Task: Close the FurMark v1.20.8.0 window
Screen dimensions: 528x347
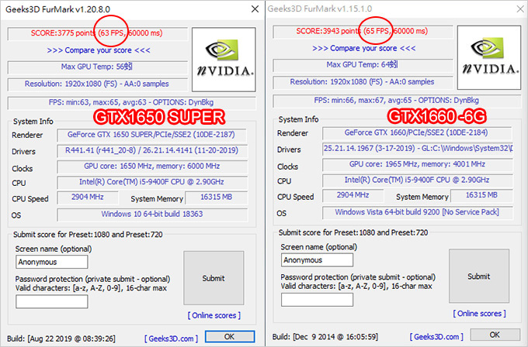Action: (255, 9)
